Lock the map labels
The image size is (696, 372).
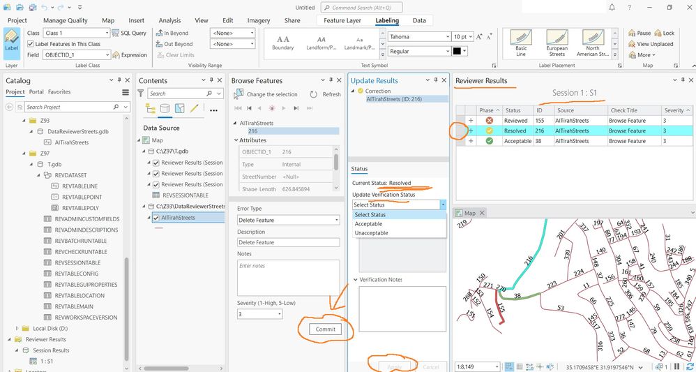tap(664, 33)
